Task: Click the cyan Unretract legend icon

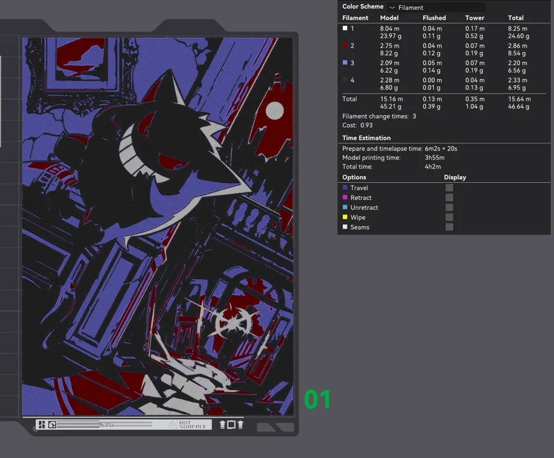Action: (345, 208)
